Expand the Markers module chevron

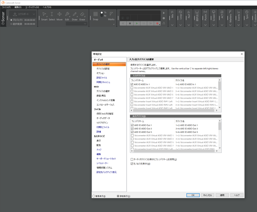tap(230, 25)
